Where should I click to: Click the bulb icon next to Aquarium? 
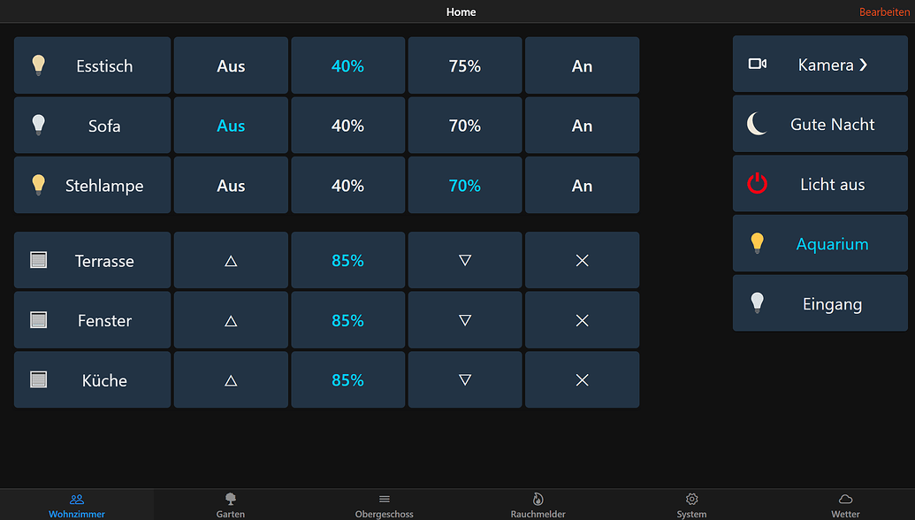point(757,242)
